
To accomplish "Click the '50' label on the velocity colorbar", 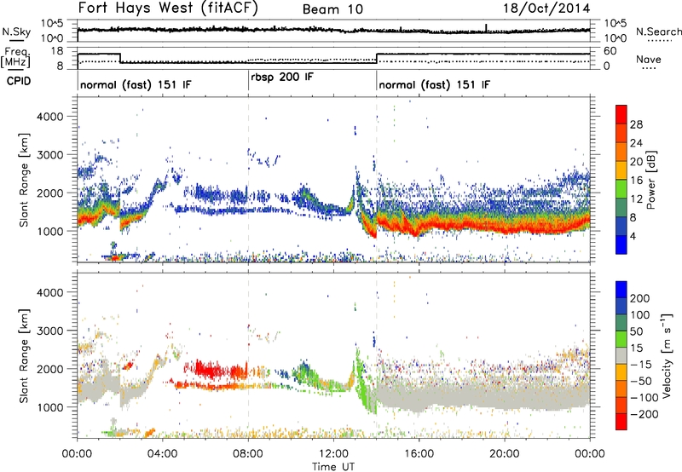I will 636,331.
